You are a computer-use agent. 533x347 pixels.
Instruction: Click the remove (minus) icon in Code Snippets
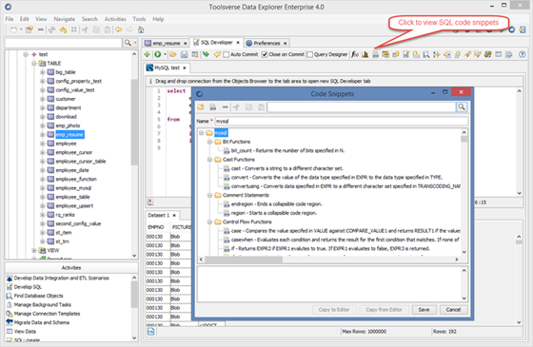(225, 107)
